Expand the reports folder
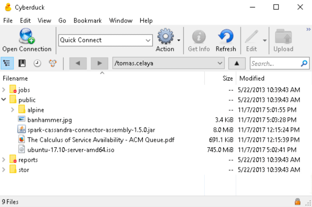This screenshot has width=312, height=207. coord(4,160)
